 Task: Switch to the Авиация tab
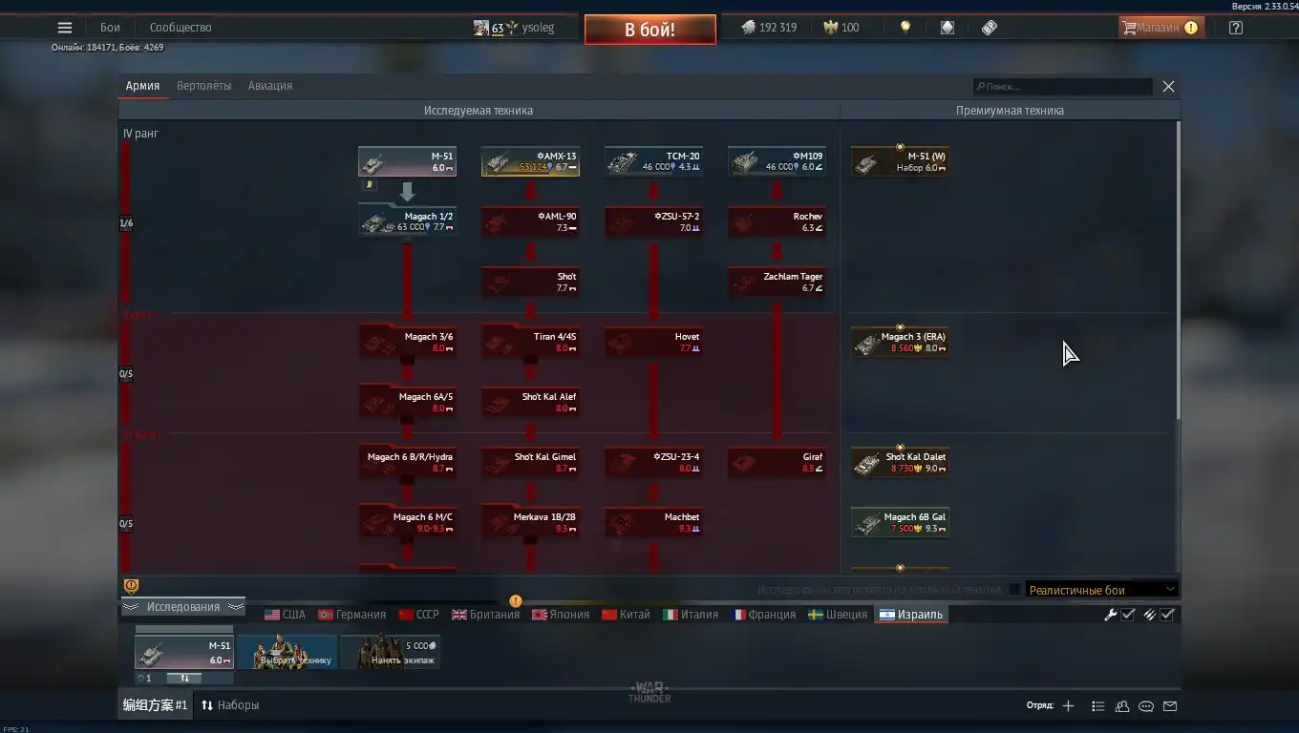coord(270,86)
